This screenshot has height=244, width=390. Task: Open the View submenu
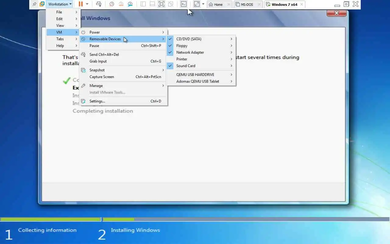pos(63,26)
